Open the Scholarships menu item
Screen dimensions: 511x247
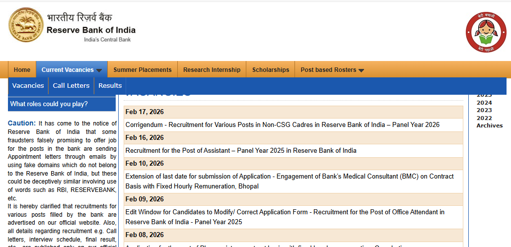[271, 69]
